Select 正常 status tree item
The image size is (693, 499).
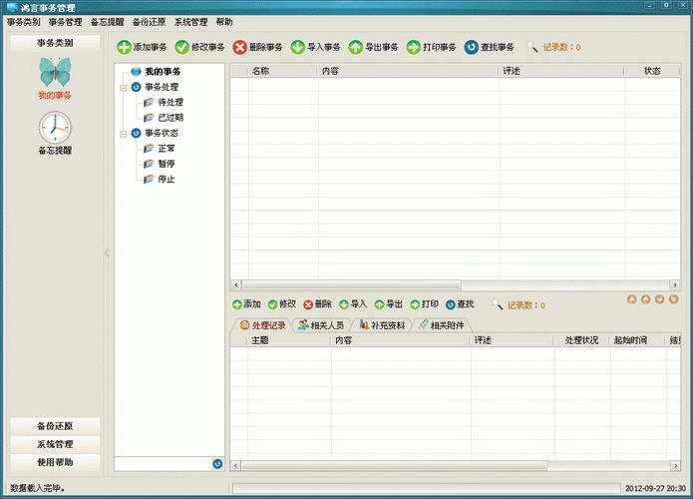pos(167,148)
